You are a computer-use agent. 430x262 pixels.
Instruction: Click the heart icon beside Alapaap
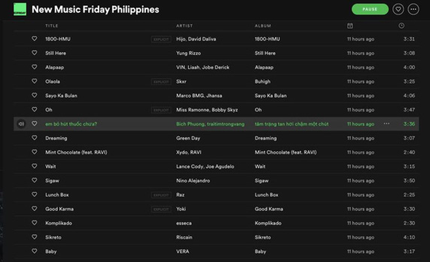[x=35, y=67]
